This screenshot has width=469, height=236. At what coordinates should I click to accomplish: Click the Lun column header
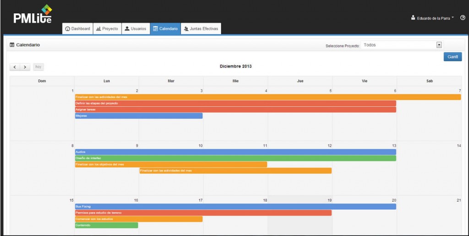point(106,81)
